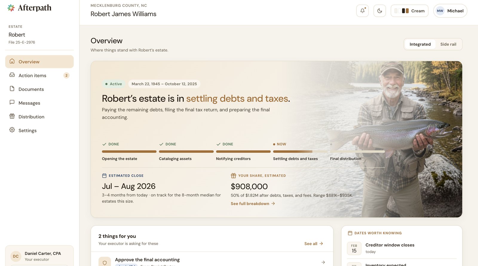Screen dimensions: 478x266
Task: Click the Messages chat icon
Action: [x=12, y=102]
